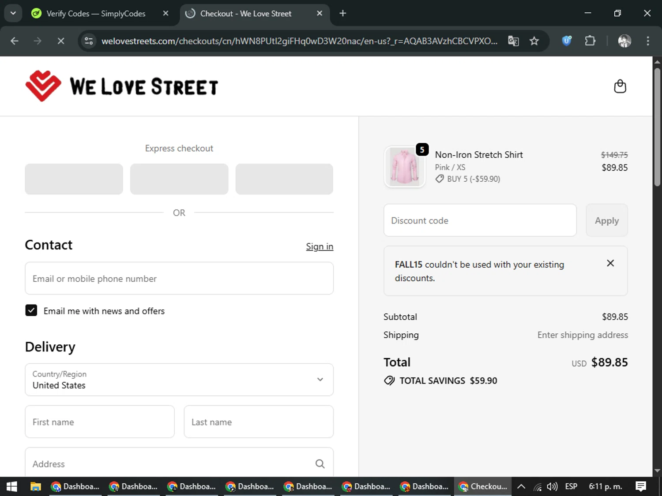Click the Address input field
The image size is (662, 496).
click(x=179, y=462)
